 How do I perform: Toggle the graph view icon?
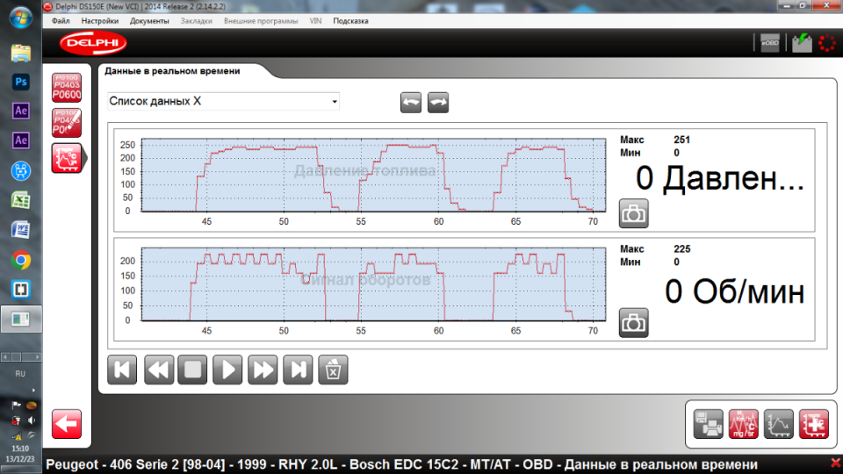(x=779, y=424)
